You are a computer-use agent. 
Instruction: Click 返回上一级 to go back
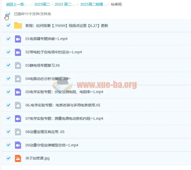click(x=15, y=4)
